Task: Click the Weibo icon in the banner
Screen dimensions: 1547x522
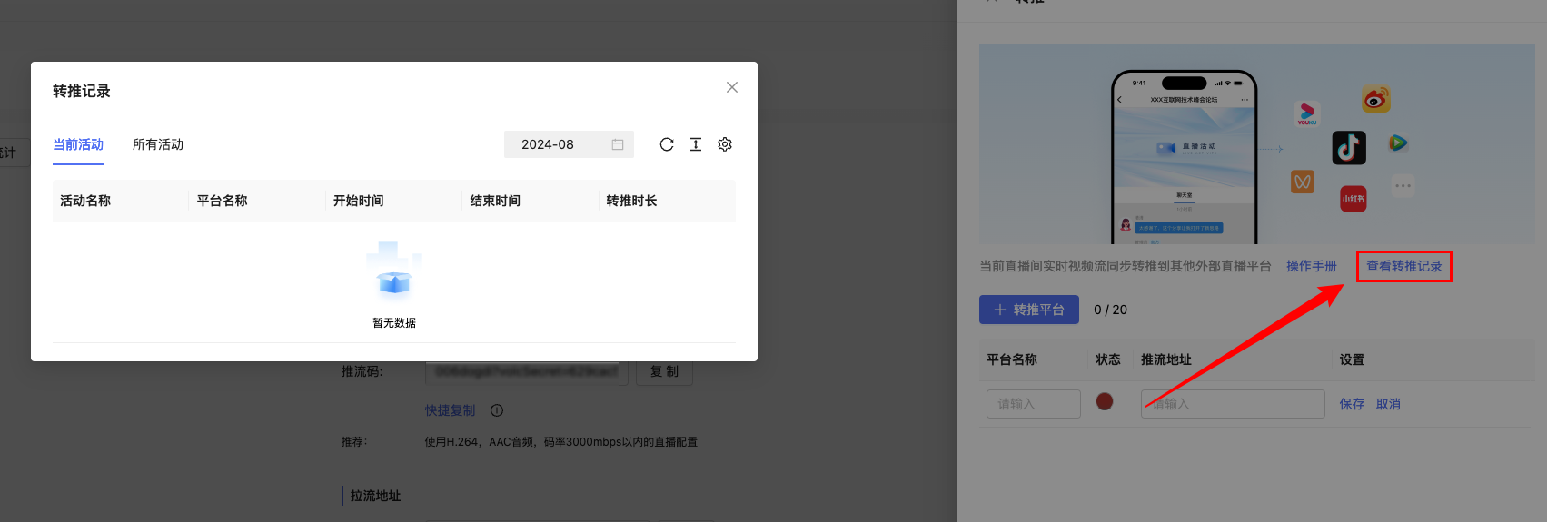Action: click(x=1376, y=99)
